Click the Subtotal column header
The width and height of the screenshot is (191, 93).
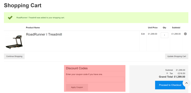176,28
